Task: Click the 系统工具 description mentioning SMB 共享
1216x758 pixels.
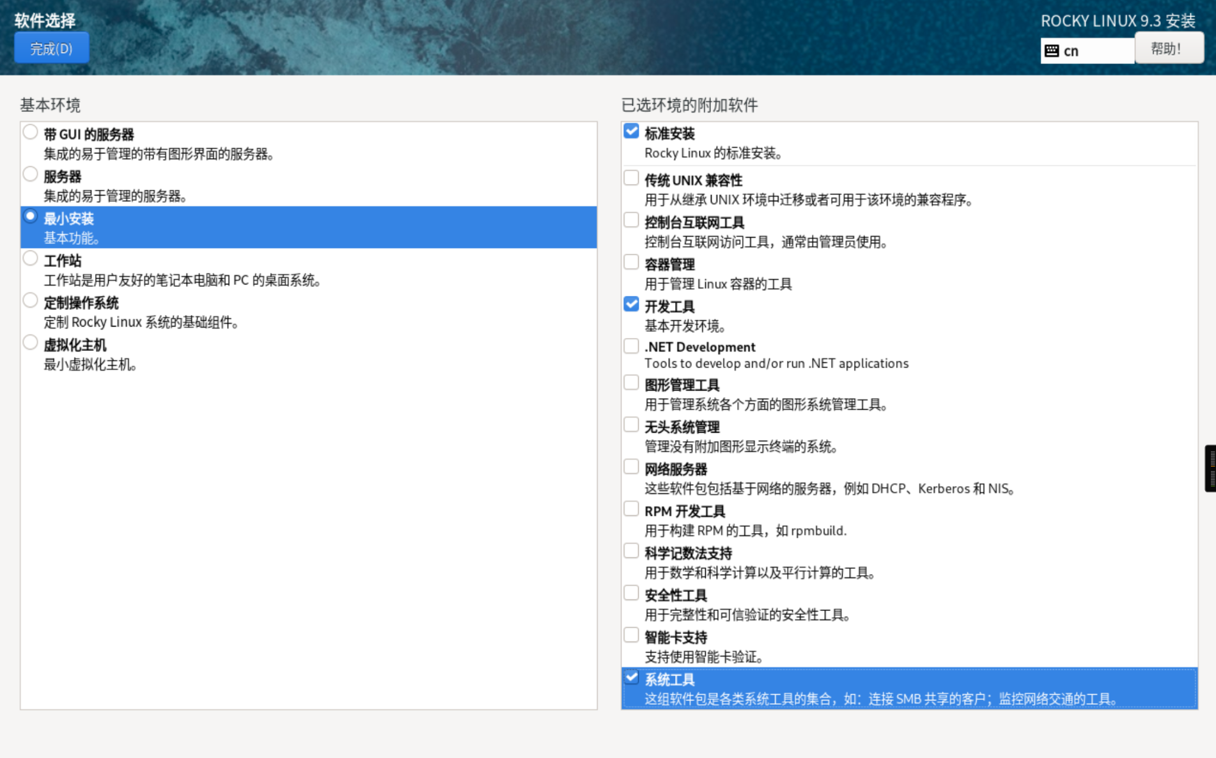Action: click(882, 700)
